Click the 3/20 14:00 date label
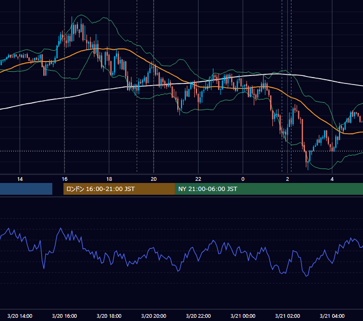This screenshot has width=363, height=321. coord(20,316)
